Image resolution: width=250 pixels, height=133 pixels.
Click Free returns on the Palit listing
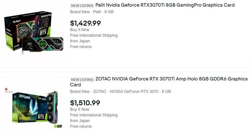point(81,47)
